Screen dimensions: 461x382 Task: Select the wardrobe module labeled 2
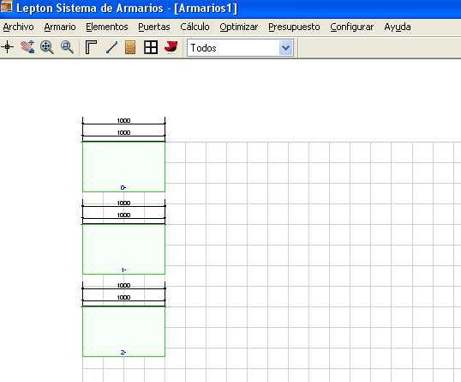click(123, 331)
